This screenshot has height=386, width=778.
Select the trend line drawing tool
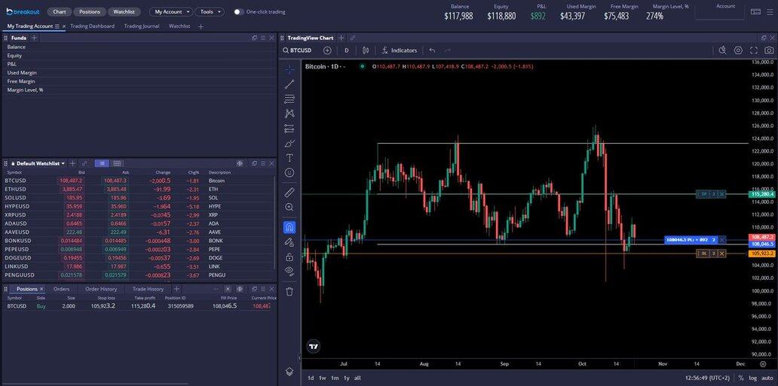[x=289, y=84]
